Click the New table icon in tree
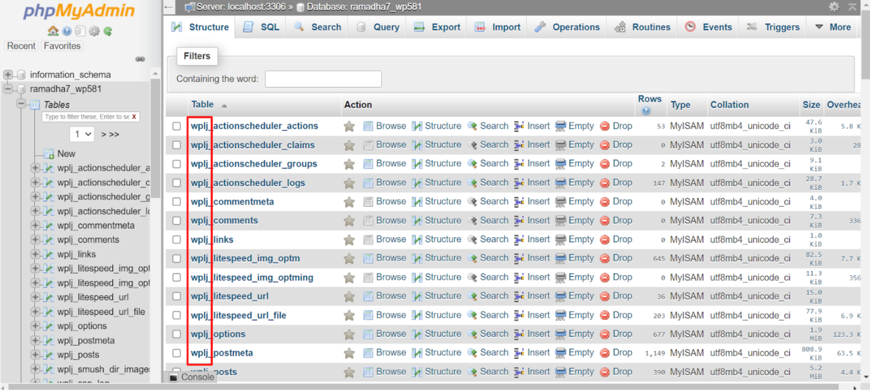Screen dimensions: 870x390 (49, 154)
